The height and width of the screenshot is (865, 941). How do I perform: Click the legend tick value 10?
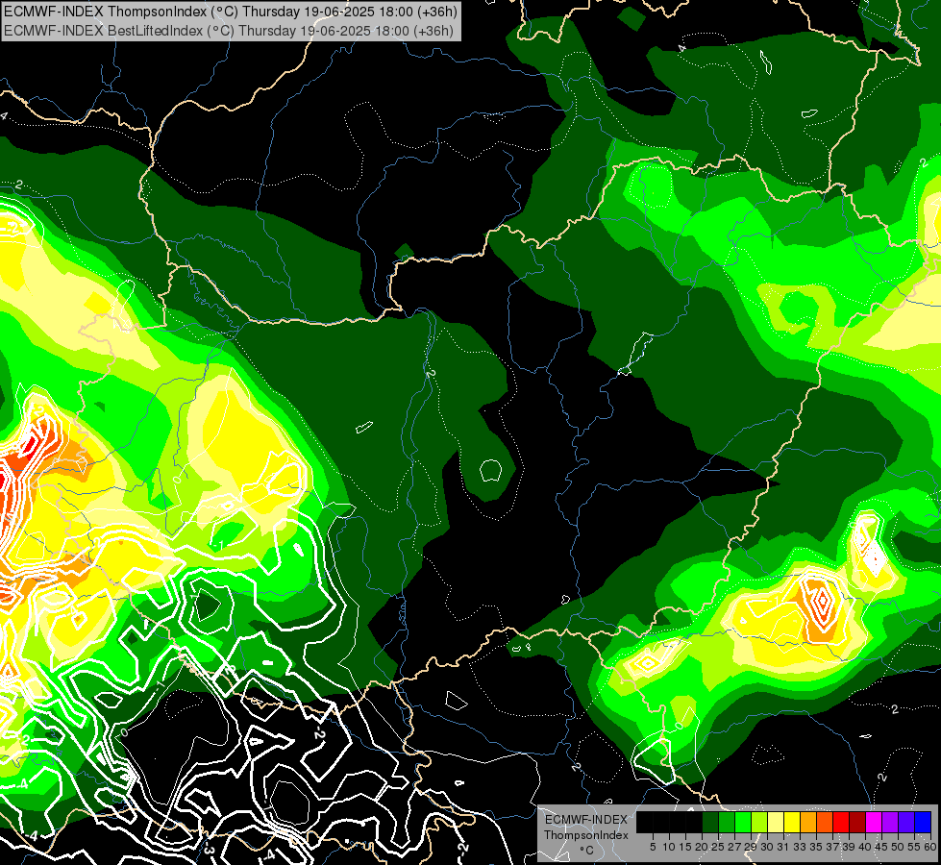[669, 847]
